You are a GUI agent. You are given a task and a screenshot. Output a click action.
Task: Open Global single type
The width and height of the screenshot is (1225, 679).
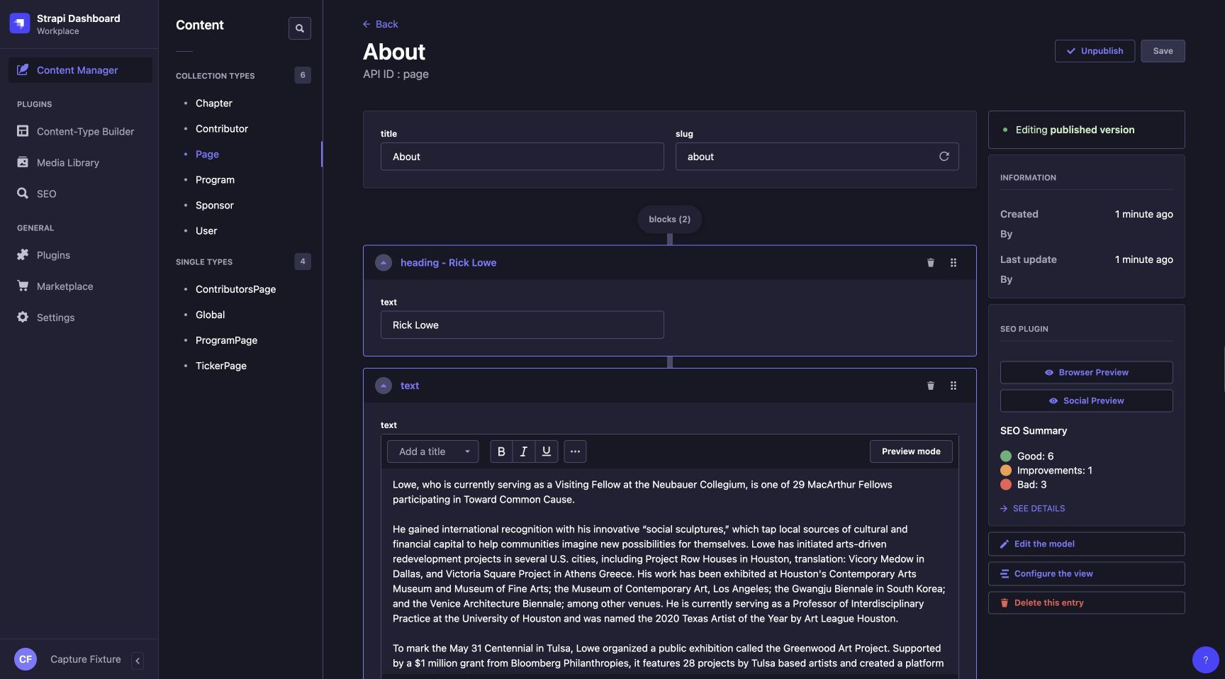210,315
